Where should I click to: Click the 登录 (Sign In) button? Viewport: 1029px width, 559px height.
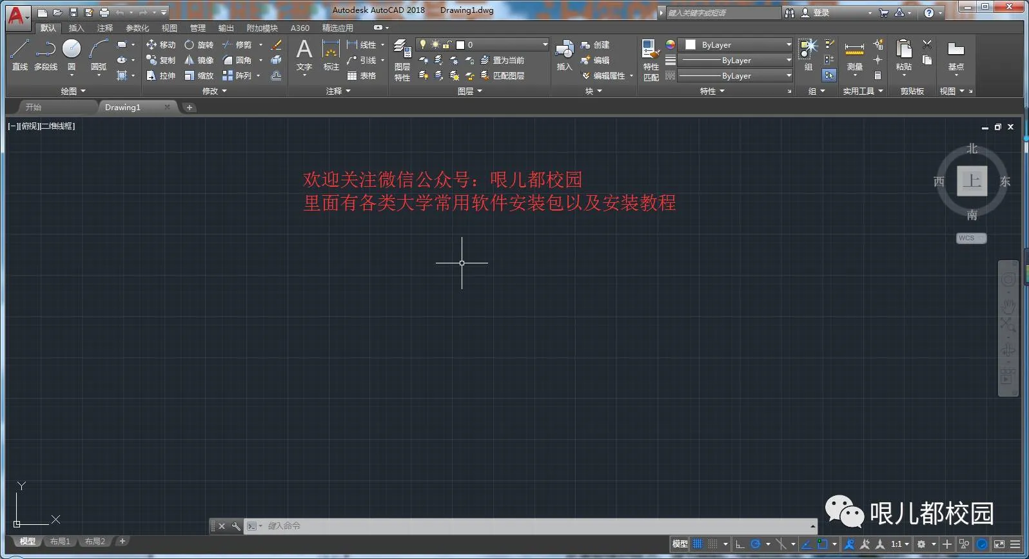(816, 12)
